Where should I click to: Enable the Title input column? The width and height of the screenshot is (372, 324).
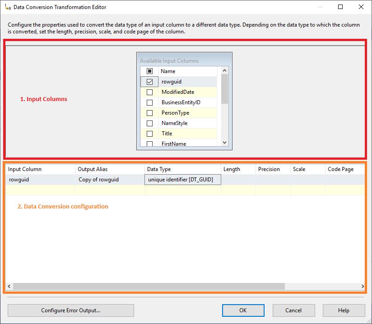(149, 134)
